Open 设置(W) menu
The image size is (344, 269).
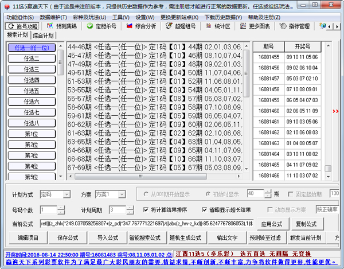[x=145, y=17]
